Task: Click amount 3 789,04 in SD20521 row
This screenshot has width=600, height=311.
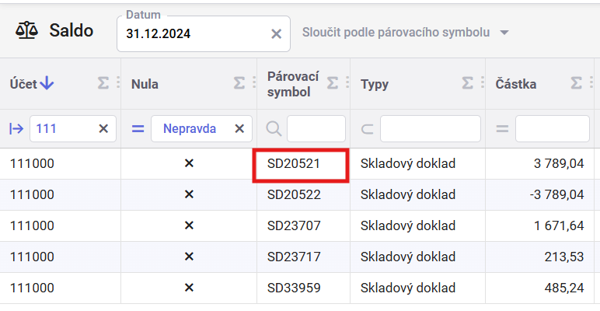Action: coord(559,163)
